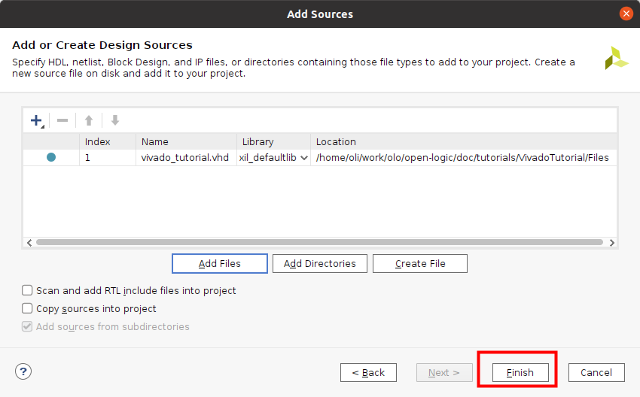The image size is (640, 397).
Task: Click Finish to add the sources
Action: point(520,372)
